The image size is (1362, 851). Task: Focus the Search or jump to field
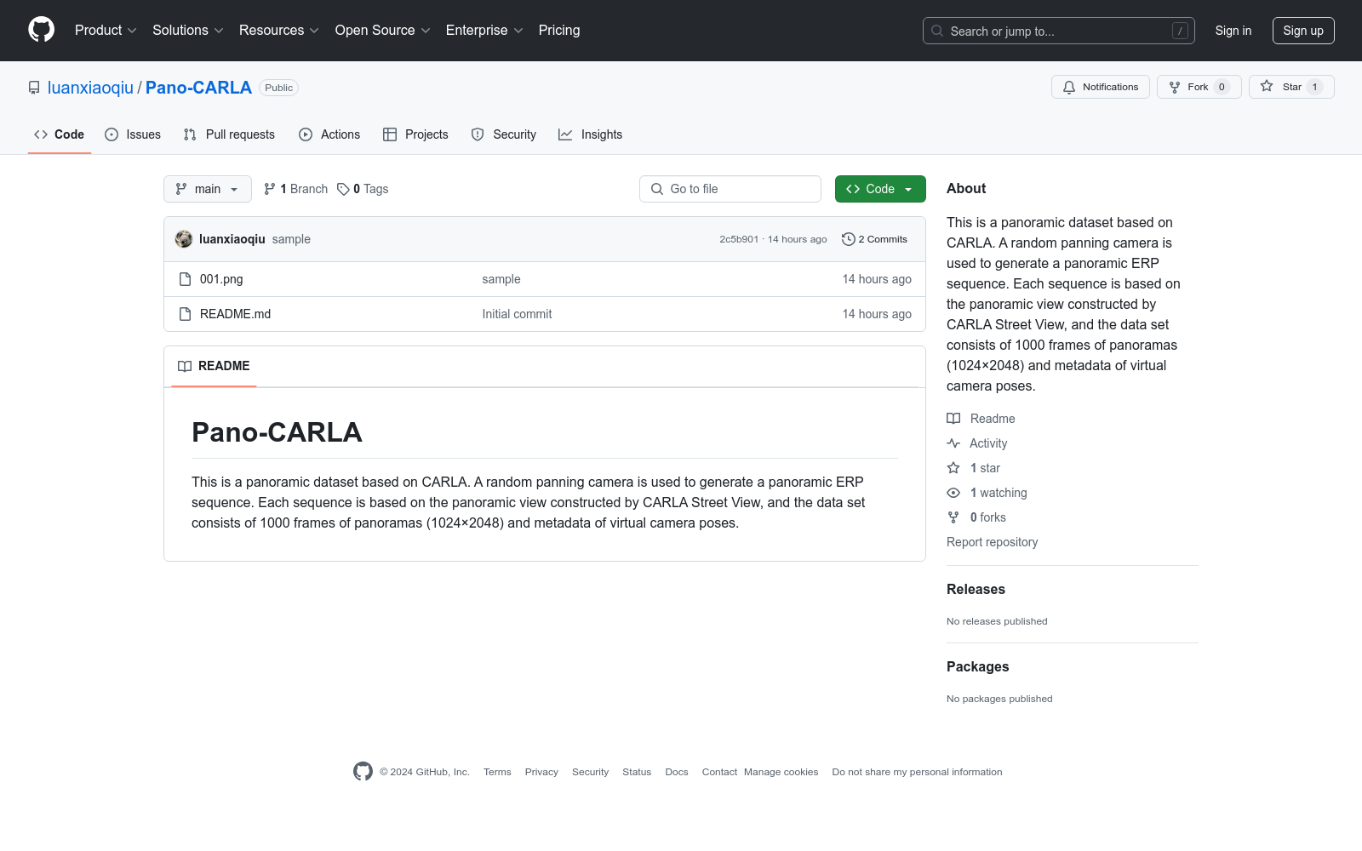1059,31
